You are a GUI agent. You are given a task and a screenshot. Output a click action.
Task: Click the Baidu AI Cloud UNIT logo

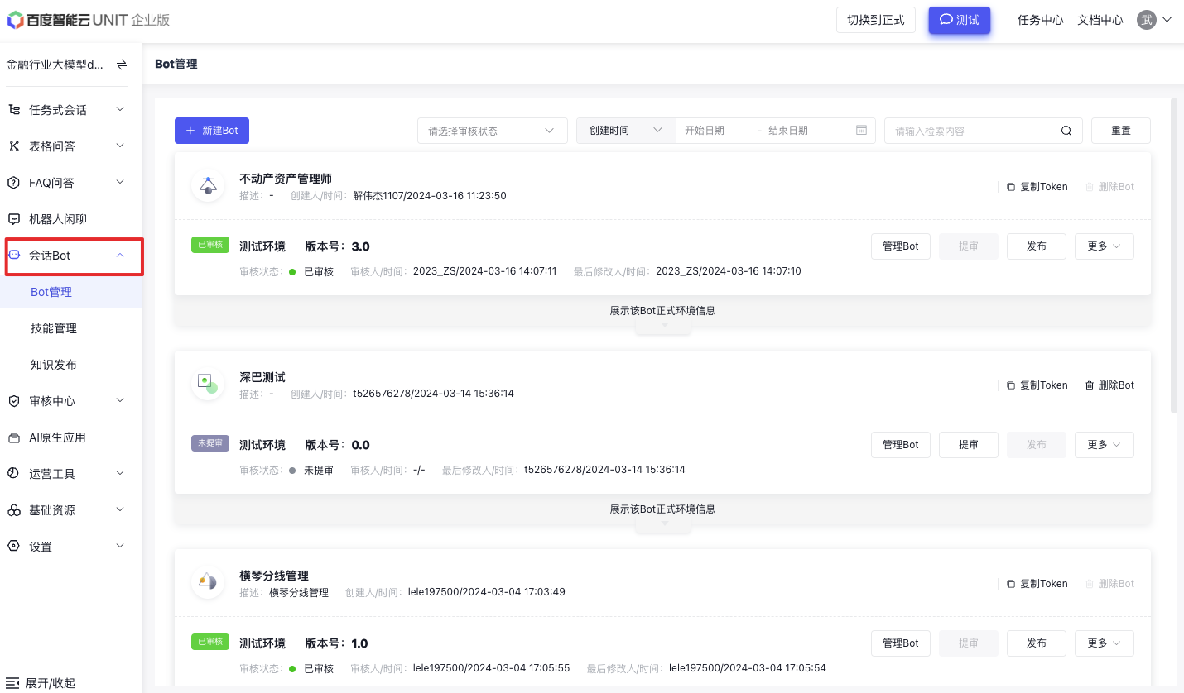point(88,20)
